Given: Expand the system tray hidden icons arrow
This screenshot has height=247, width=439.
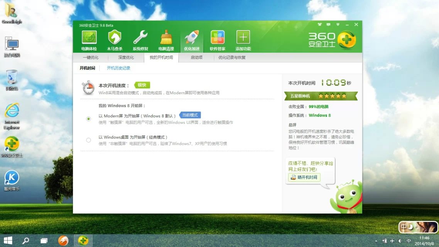Looking at the screenshot, I should tap(376, 241).
